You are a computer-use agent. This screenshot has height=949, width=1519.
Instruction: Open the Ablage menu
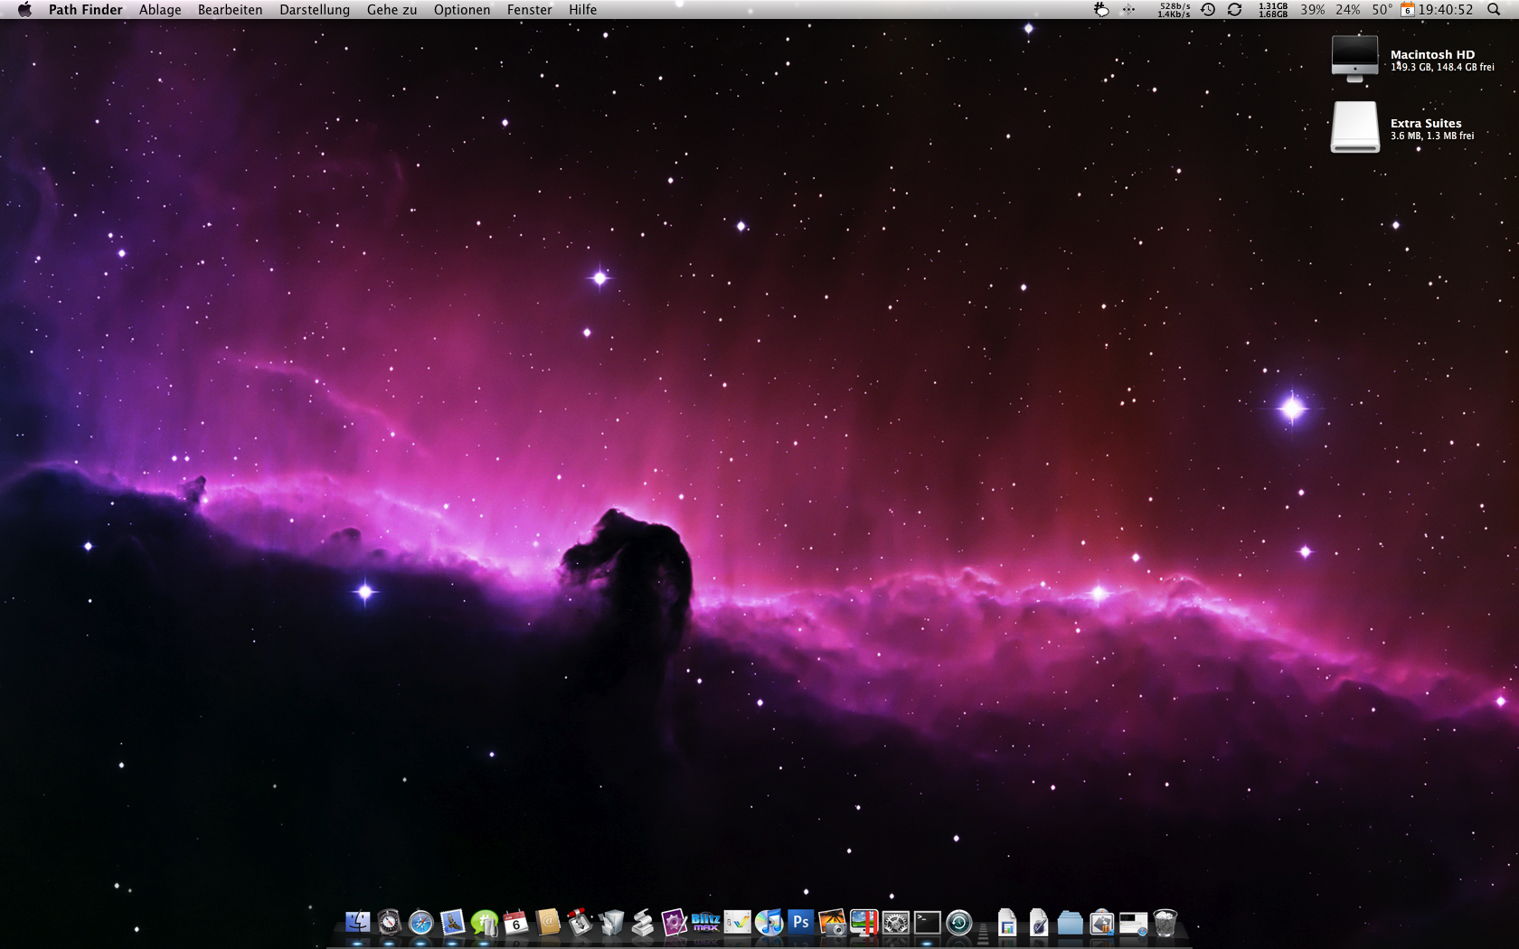tap(160, 10)
